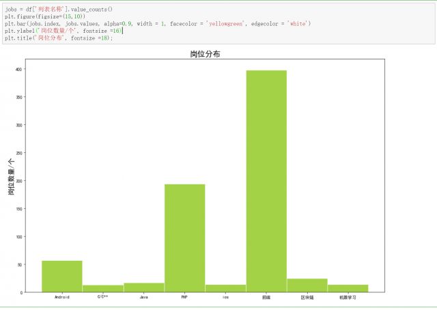The height and width of the screenshot is (310, 437).
Task: Click the 区块链 x-axis label
Action: tap(307, 298)
